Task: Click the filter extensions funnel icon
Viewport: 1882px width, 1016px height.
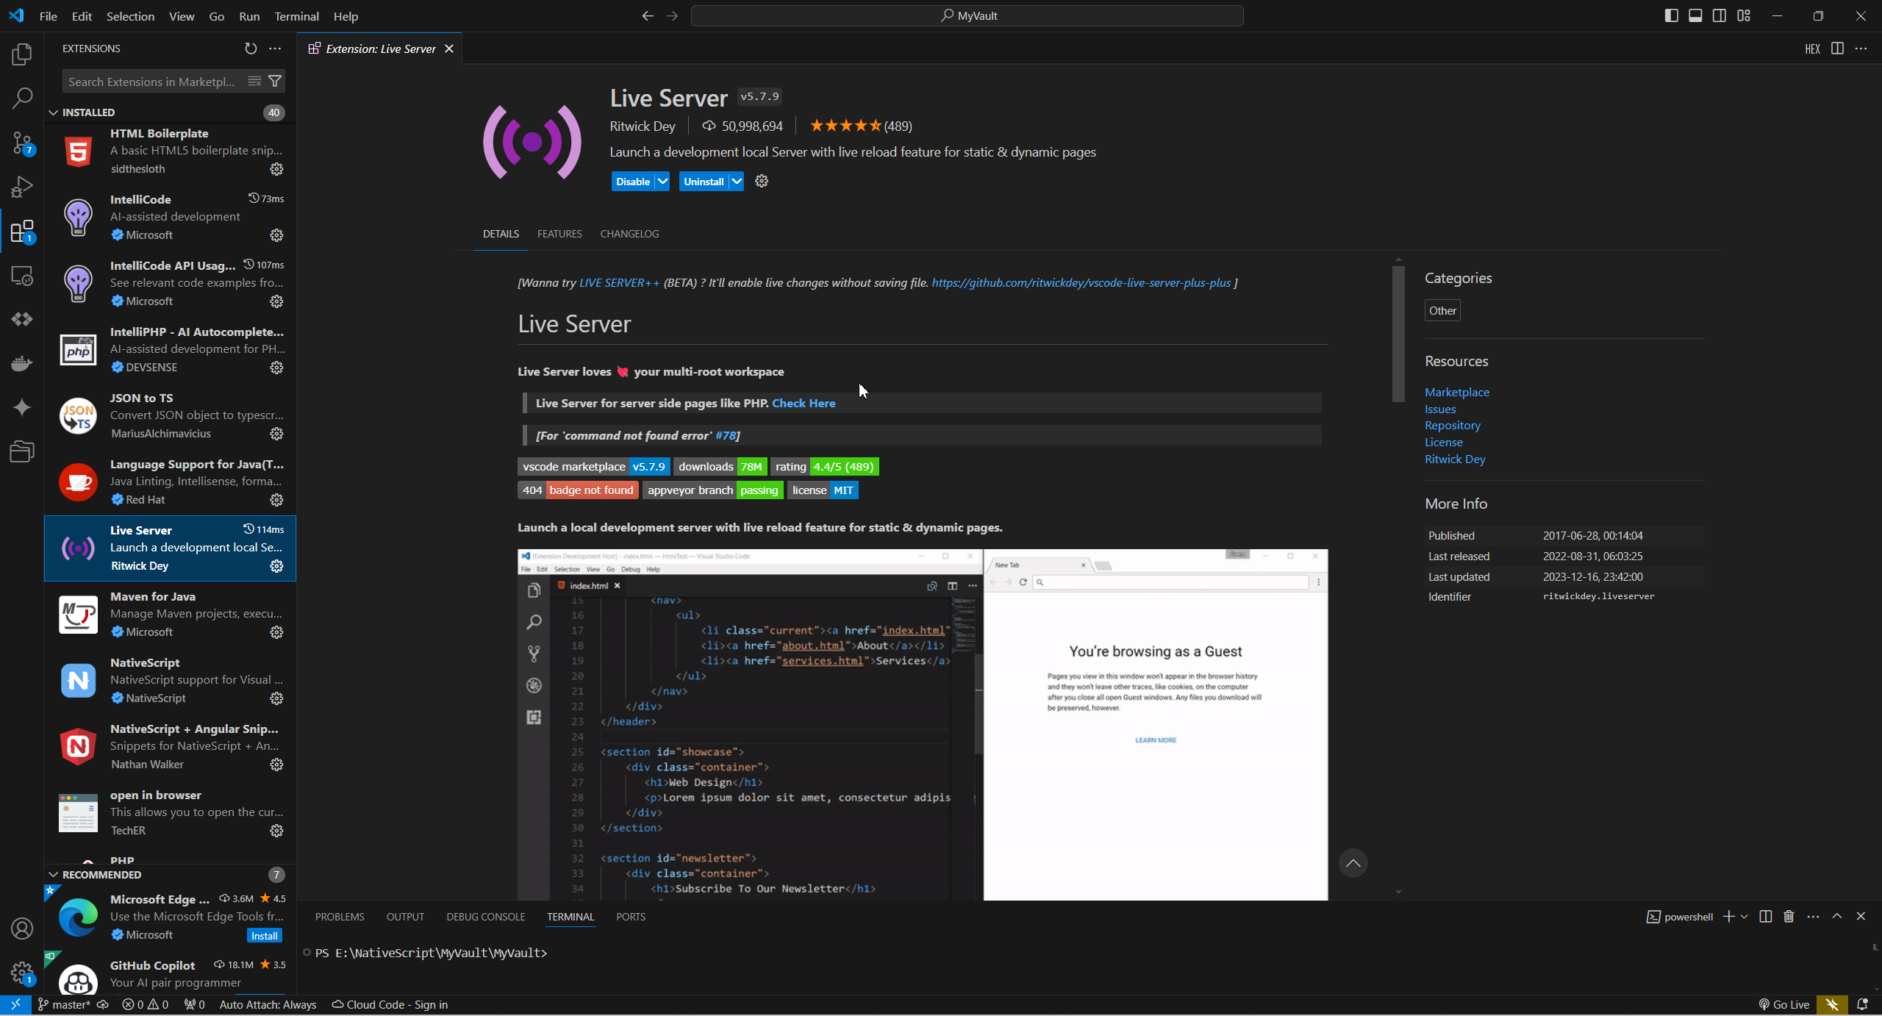Action: click(275, 82)
